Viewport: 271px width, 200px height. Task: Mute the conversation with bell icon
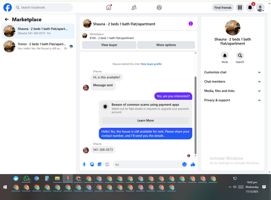tap(225, 55)
